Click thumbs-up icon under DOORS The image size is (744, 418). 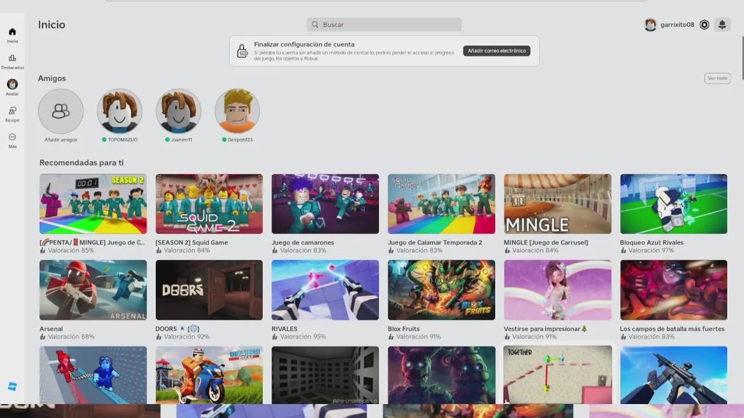coord(158,337)
